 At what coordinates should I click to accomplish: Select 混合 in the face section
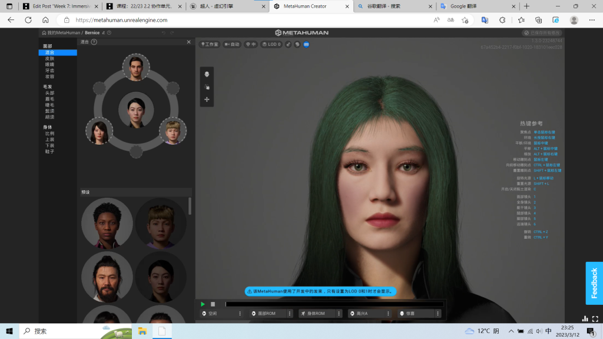point(58,52)
